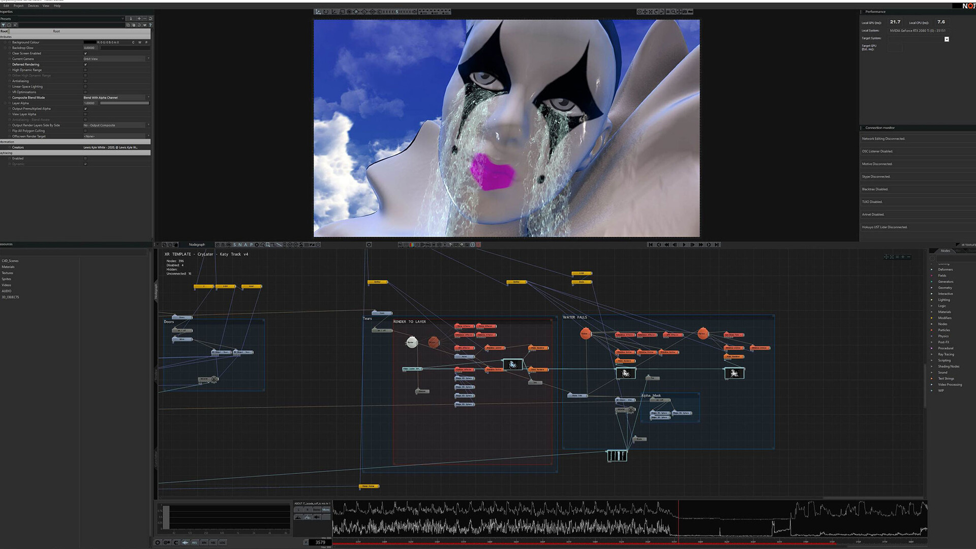Enable the High Dynamic Range checkbox

pyautogui.click(x=85, y=70)
